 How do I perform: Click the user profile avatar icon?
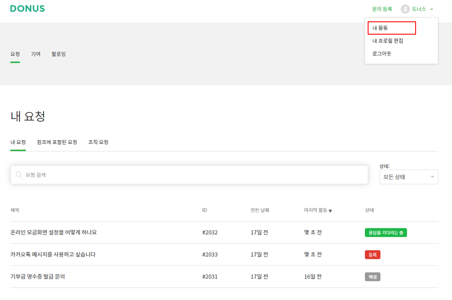(404, 9)
